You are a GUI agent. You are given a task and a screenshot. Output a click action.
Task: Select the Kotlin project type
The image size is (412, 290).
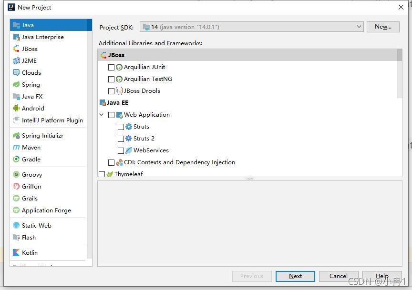pos(31,252)
